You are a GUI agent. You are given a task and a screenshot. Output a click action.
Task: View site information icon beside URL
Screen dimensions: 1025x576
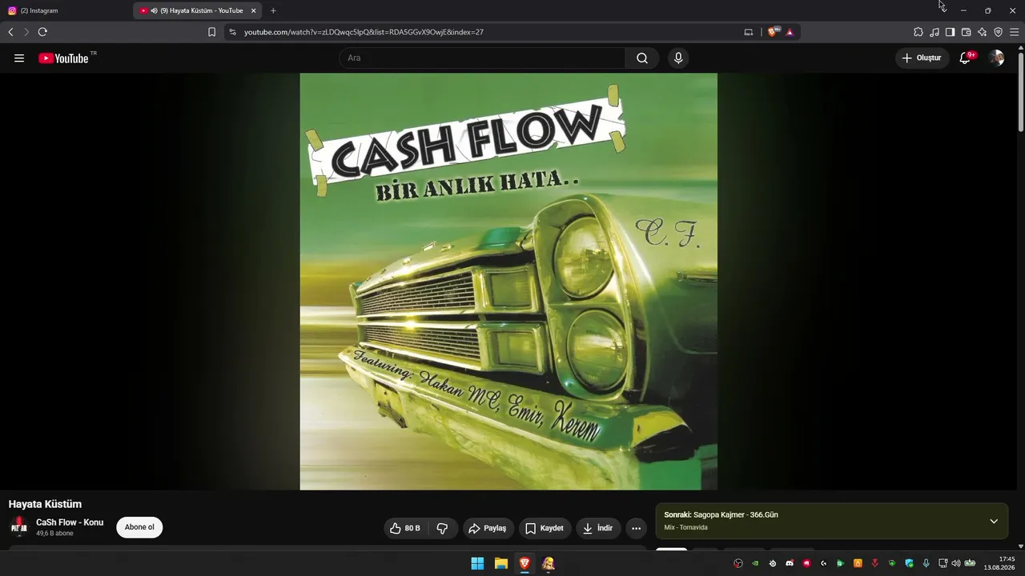[x=232, y=32]
